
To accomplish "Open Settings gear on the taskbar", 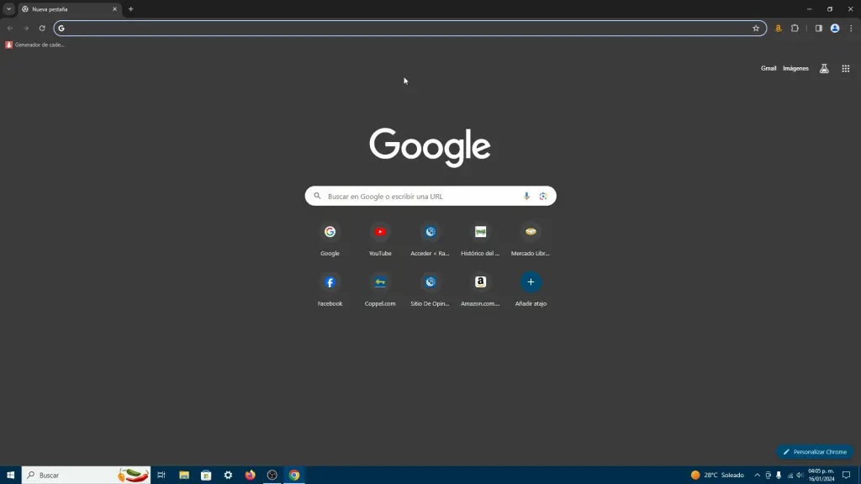I will [228, 475].
